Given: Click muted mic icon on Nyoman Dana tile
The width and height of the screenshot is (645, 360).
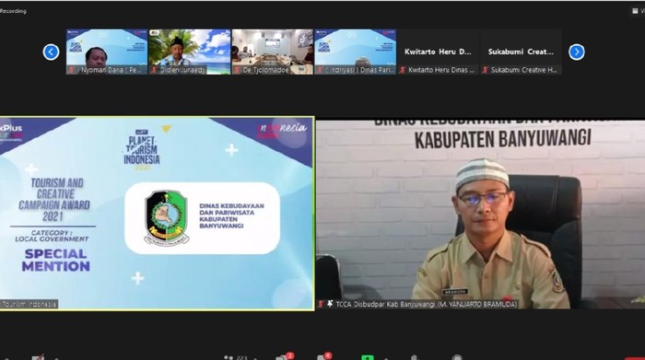Looking at the screenshot, I should click(x=72, y=70).
